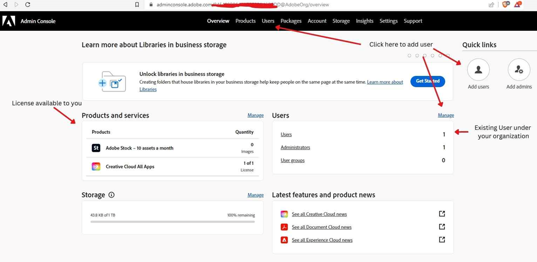Screen dimensions: 537x262
Task: Open the Account tab
Action: click(317, 21)
